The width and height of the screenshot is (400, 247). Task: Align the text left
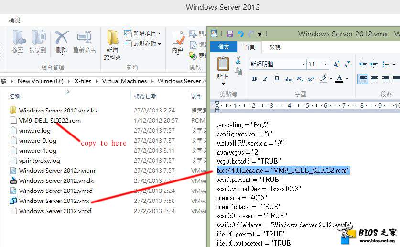click(363, 79)
